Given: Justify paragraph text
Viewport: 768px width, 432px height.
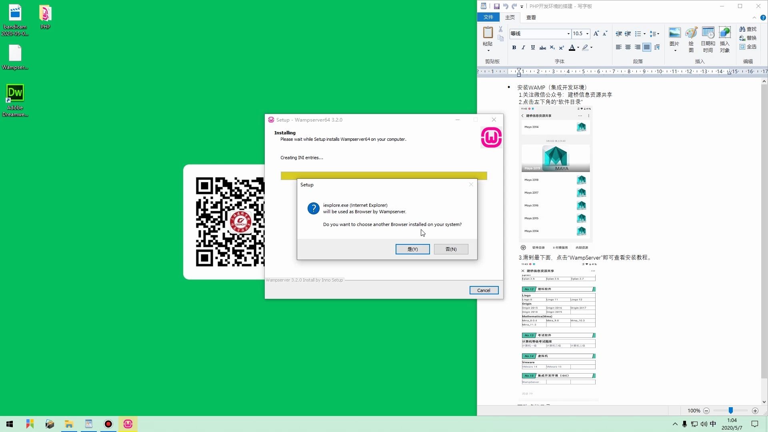Looking at the screenshot, I should pyautogui.click(x=647, y=48).
